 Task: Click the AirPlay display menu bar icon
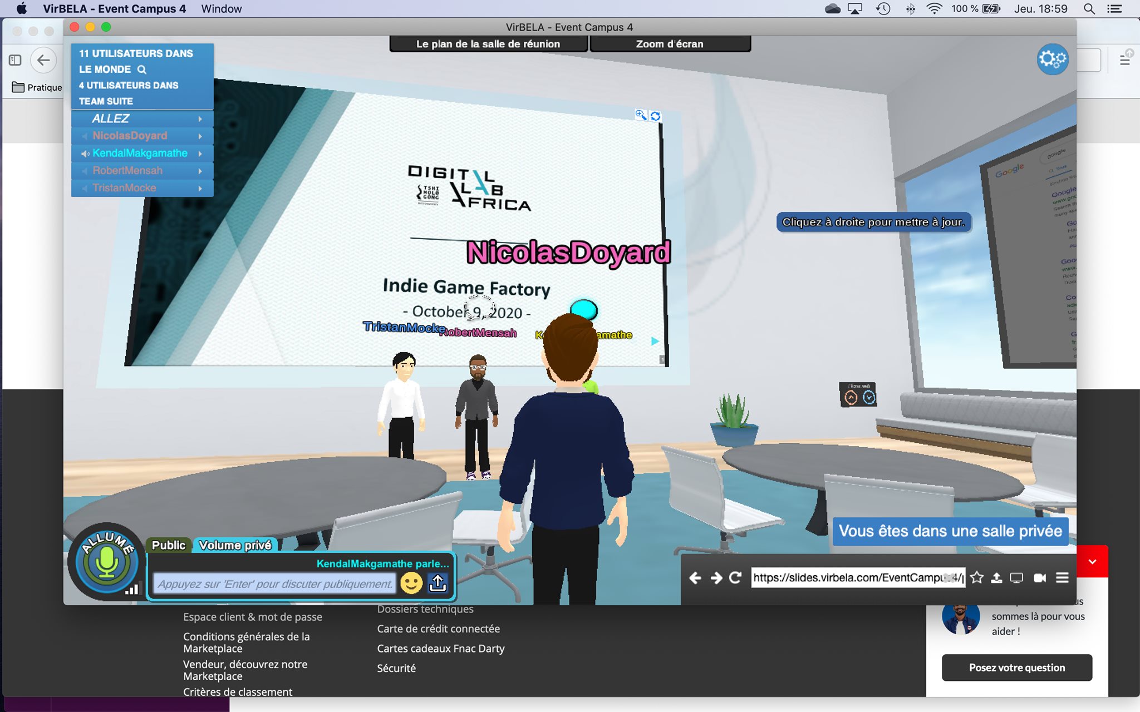tap(855, 9)
